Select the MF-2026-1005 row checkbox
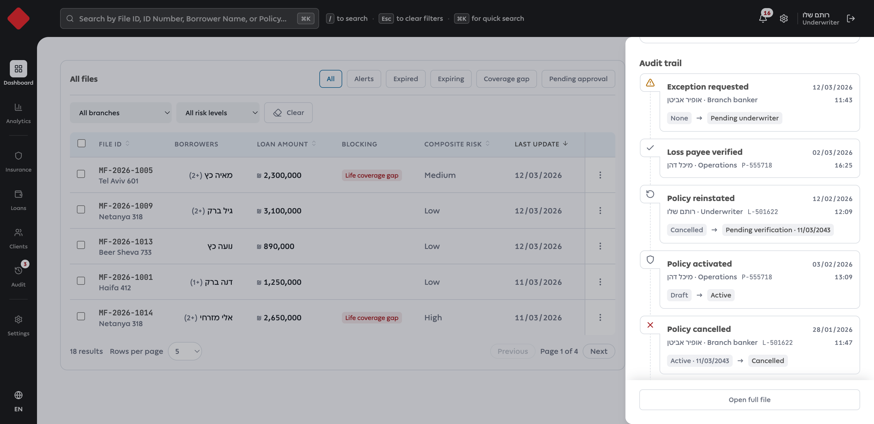Viewport: 874px width, 424px height. coord(81,174)
